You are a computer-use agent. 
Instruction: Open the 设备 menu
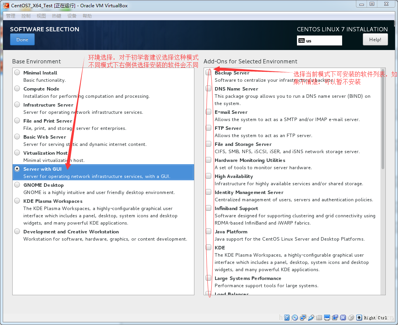[x=72, y=16]
